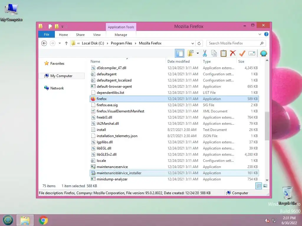Click the muted volume icon in the system tray
The width and height of the screenshot is (302, 226).
(x=267, y=221)
